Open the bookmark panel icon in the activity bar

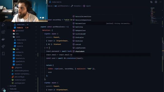pyautogui.click(x=3, y=54)
